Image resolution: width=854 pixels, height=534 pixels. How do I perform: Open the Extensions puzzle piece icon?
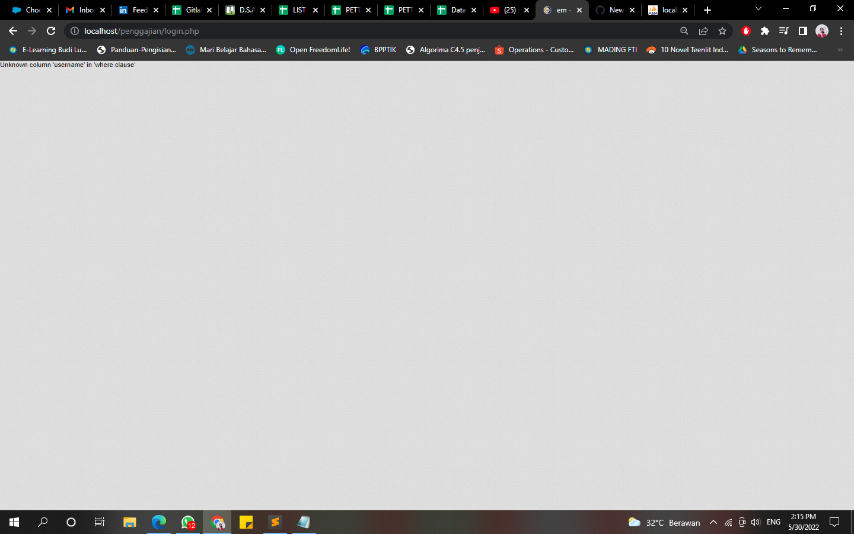(765, 31)
